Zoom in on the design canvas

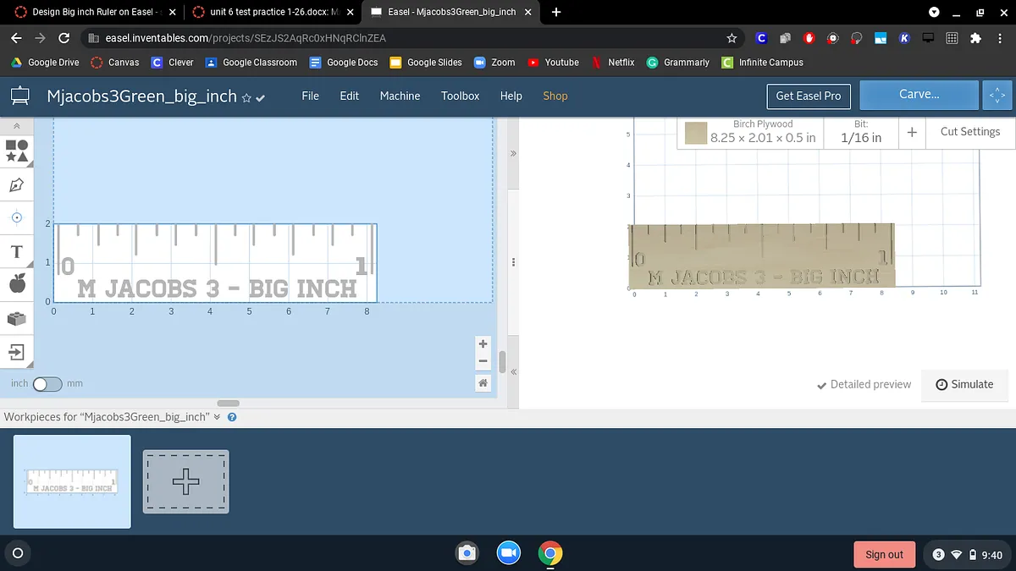(x=483, y=344)
